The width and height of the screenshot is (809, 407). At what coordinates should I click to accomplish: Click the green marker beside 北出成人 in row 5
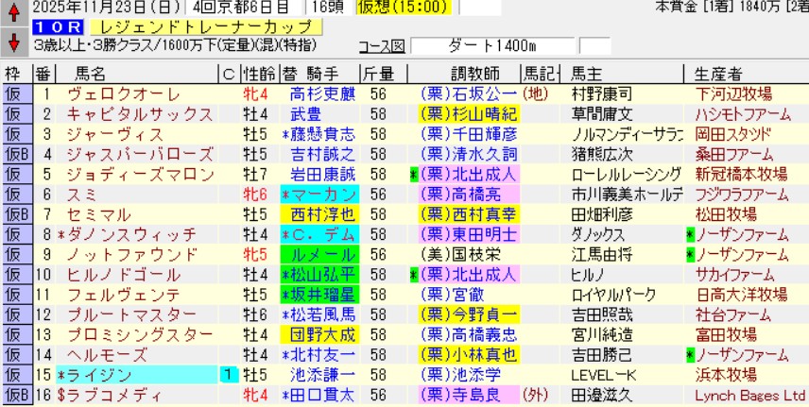pos(414,174)
